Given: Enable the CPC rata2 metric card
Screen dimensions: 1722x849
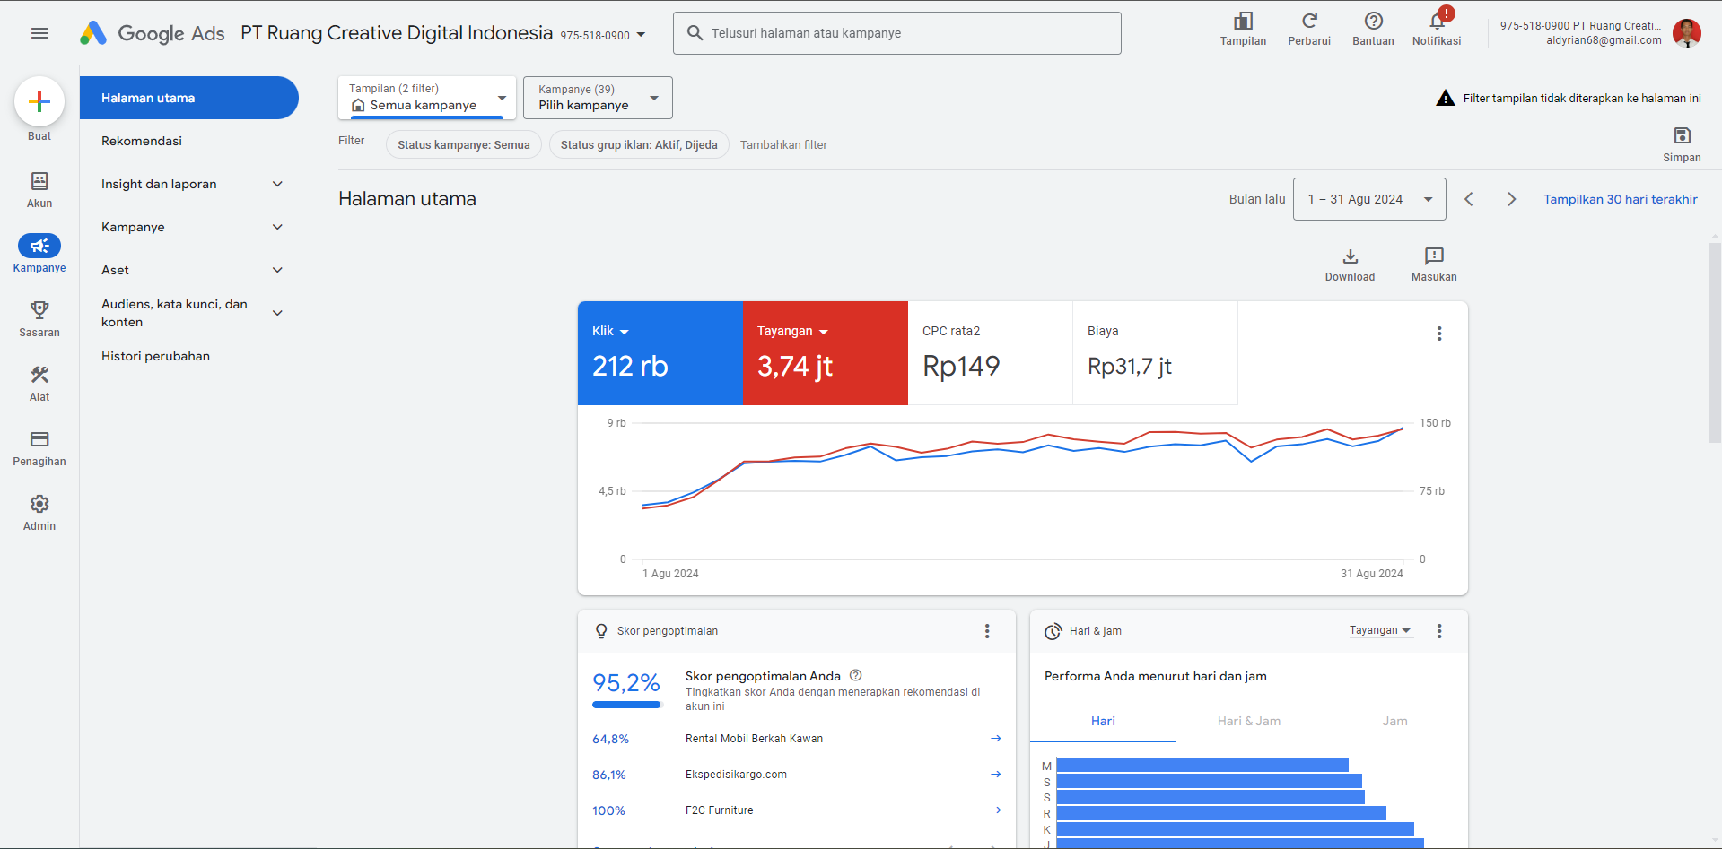Looking at the screenshot, I should click(990, 352).
